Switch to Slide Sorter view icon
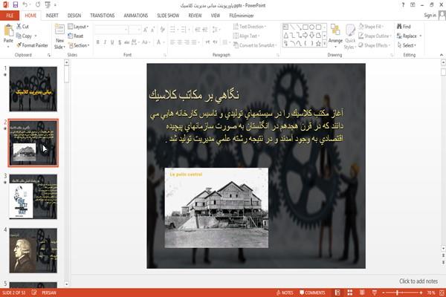The width and height of the screenshot is (446, 297). (350, 293)
